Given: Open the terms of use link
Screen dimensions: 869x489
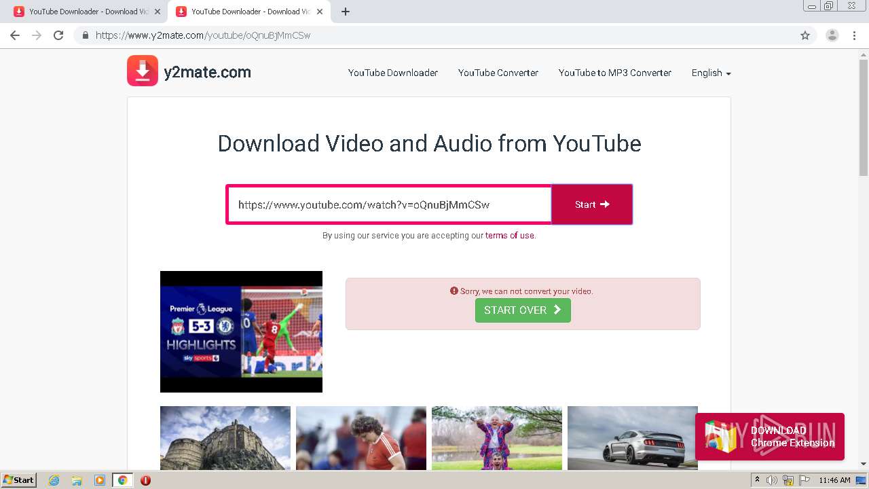Looking at the screenshot, I should pos(509,236).
